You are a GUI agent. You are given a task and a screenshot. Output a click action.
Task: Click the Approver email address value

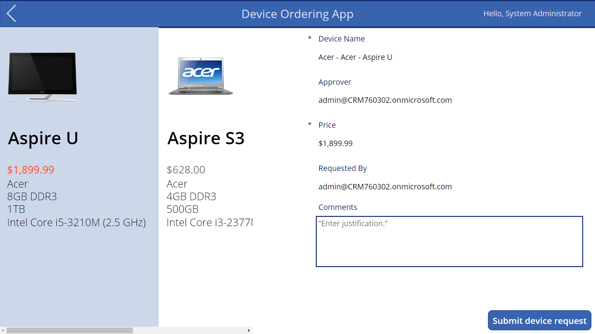(385, 100)
